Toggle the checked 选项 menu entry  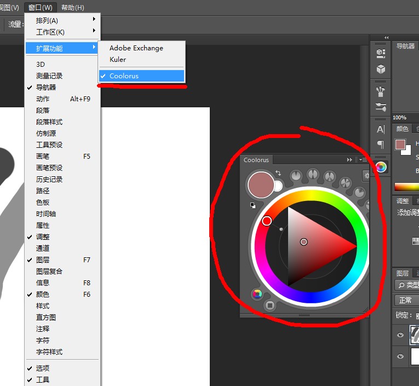(x=62, y=368)
